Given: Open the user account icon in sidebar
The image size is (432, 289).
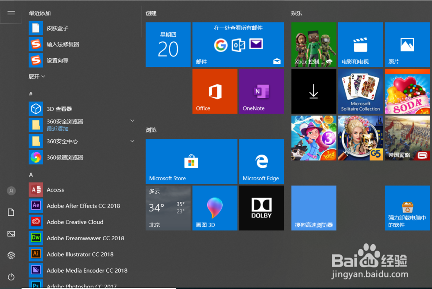Looking at the screenshot, I should [11, 191].
